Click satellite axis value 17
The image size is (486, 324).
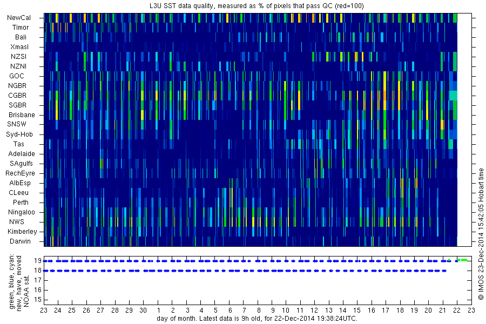pyautogui.click(x=38, y=281)
